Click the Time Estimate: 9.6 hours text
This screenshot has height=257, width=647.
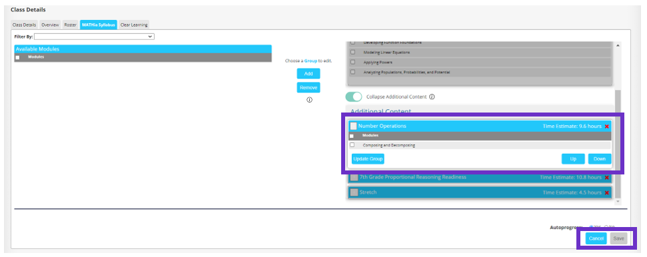(x=572, y=127)
